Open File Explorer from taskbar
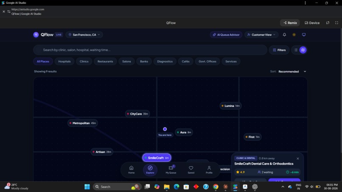 pos(167,187)
